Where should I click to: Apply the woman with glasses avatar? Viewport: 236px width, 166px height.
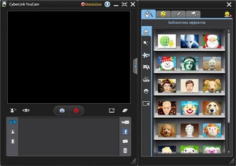[x=167, y=86]
